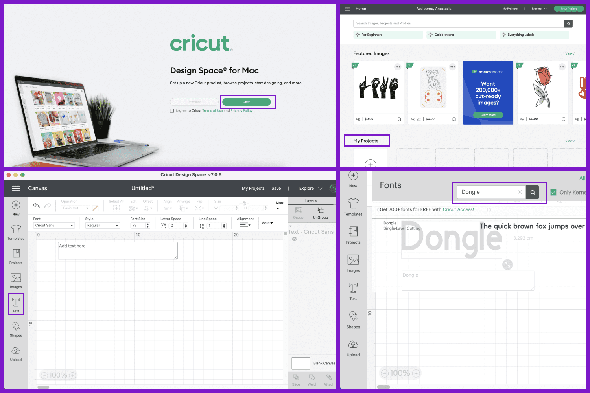The width and height of the screenshot is (590, 393).
Task: Click the Text tool in the Fonts window sidebar
Action: pos(353,292)
